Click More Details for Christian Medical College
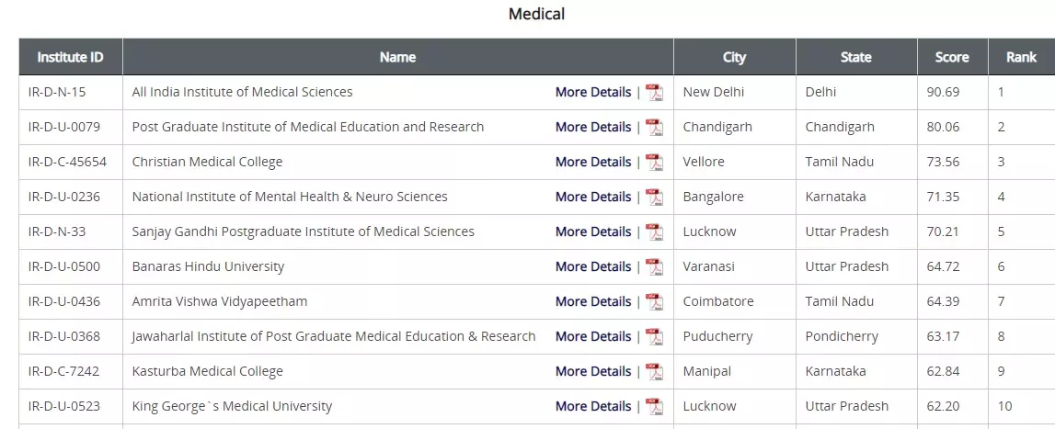 point(592,162)
